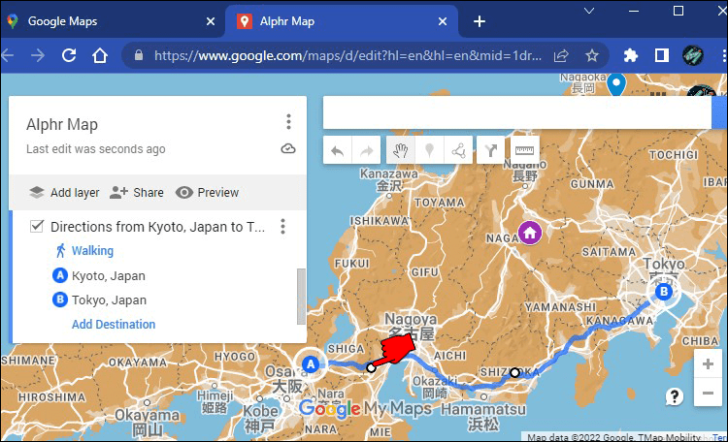
Task: Click the share page icon in address bar
Action: click(x=561, y=55)
